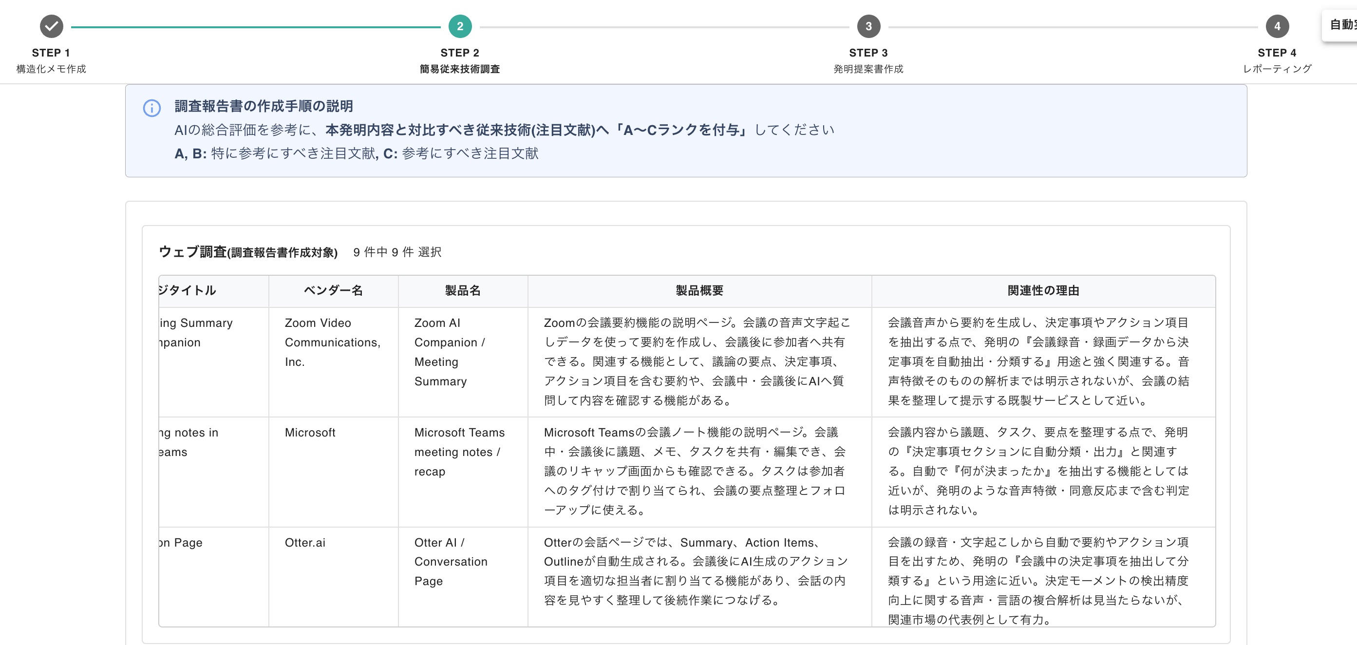Click the Otterの会話ページ overview cell
This screenshot has width=1357, height=645.
tap(699, 577)
